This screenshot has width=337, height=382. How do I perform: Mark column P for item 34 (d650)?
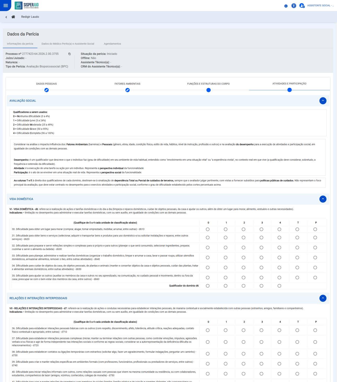click(315, 267)
